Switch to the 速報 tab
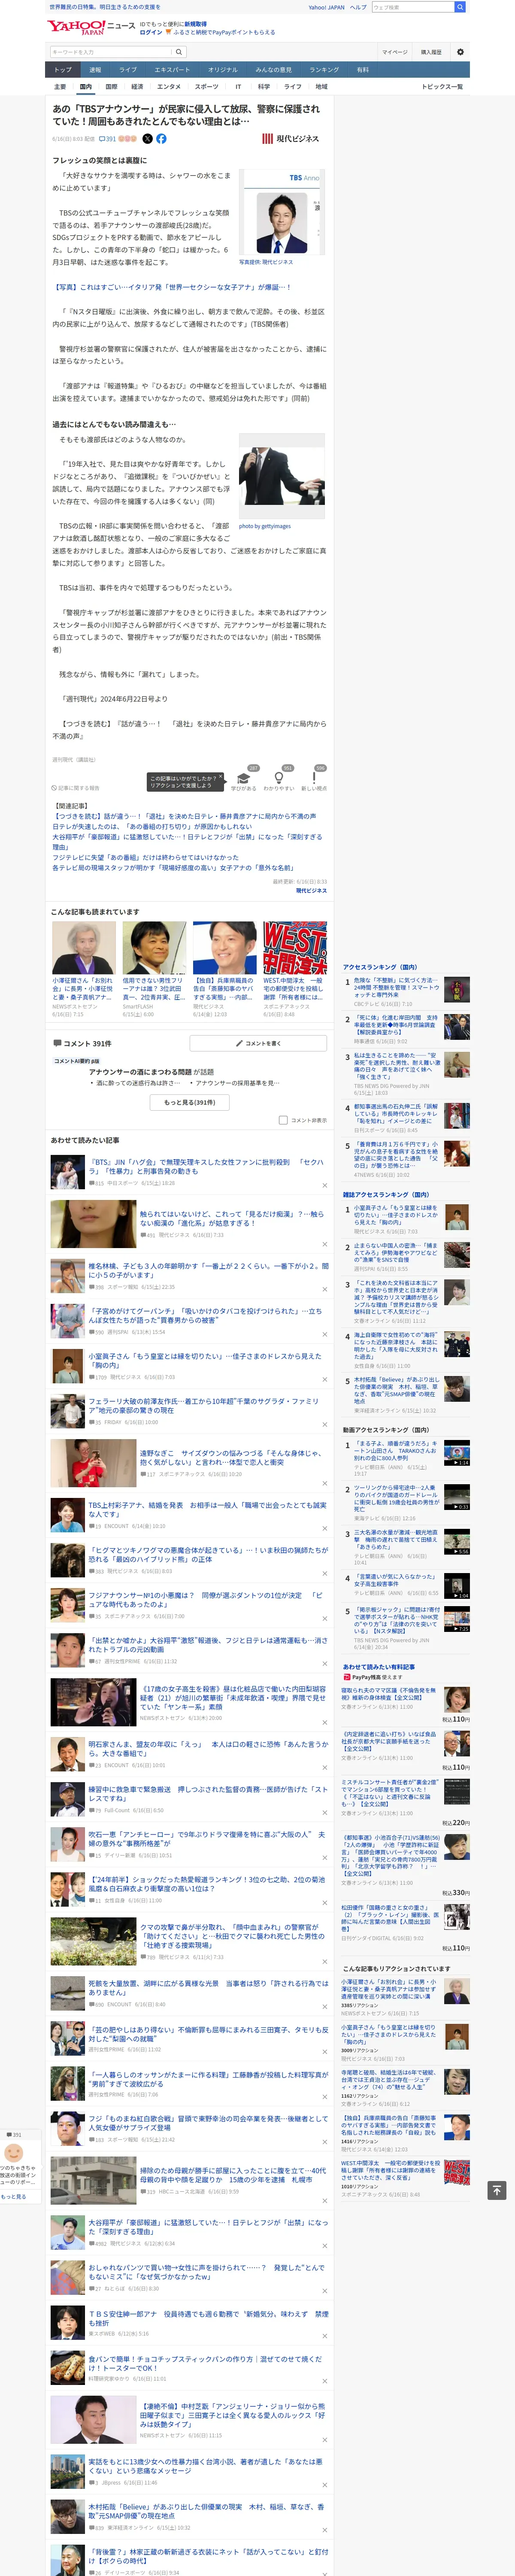 tap(95, 70)
